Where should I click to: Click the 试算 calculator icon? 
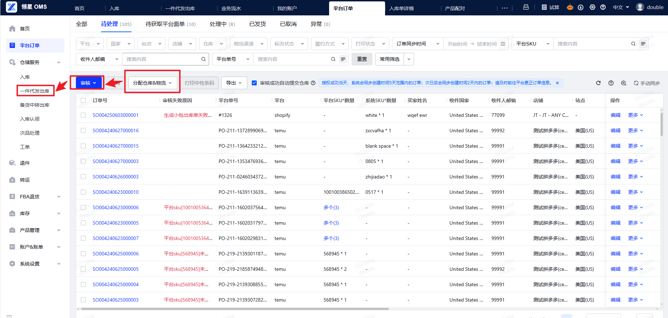pos(544,7)
